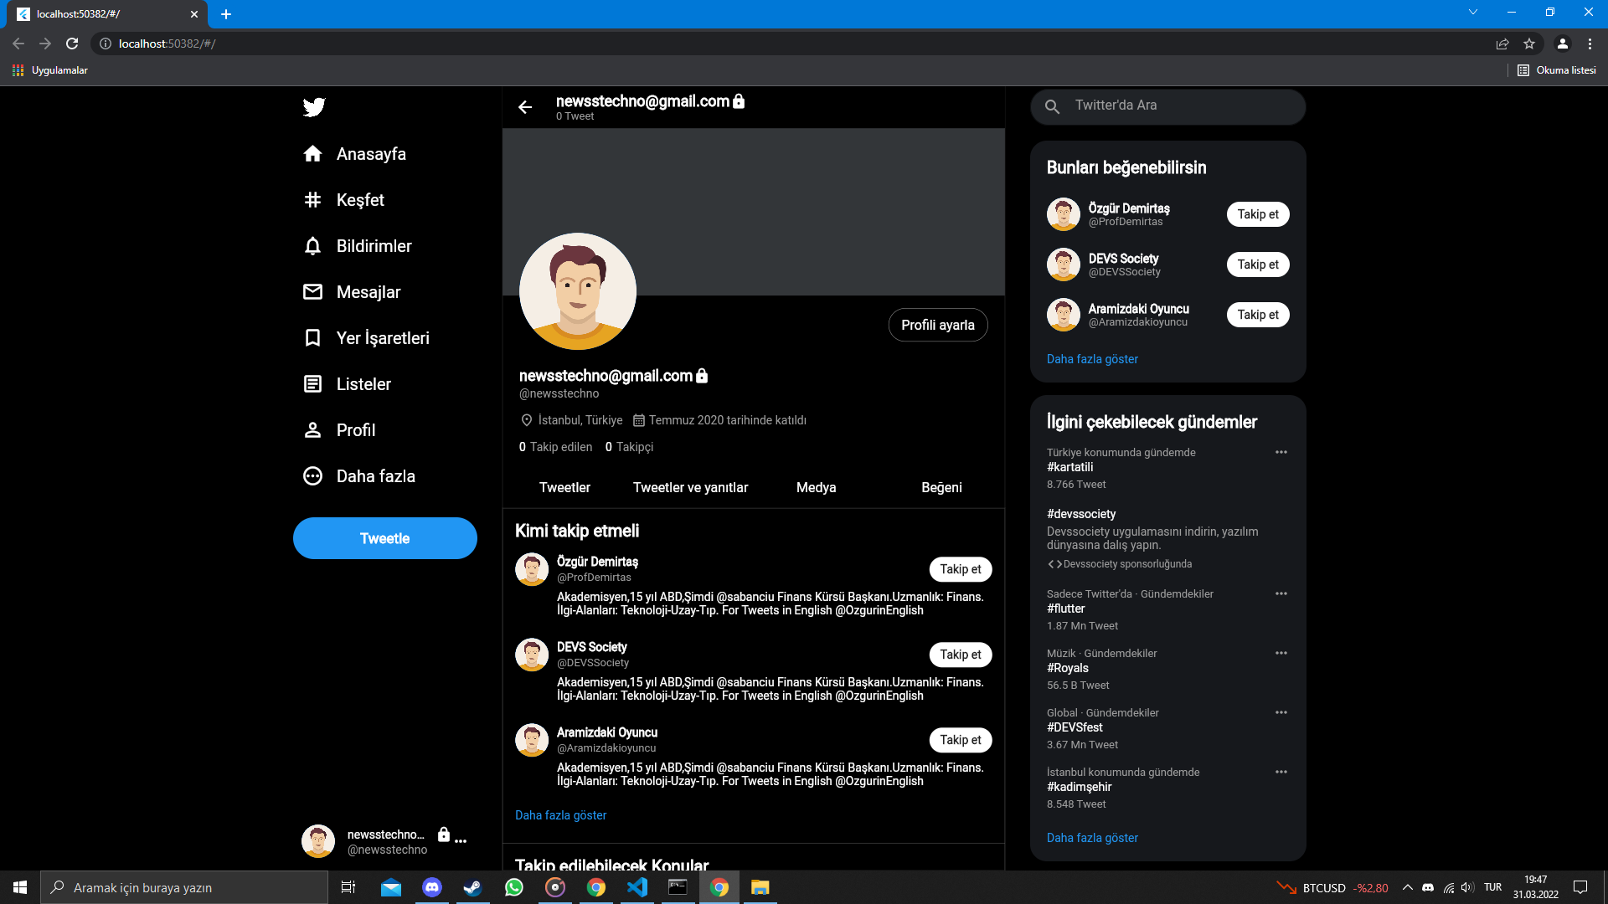Open WhatsApp from the taskbar

(x=514, y=887)
